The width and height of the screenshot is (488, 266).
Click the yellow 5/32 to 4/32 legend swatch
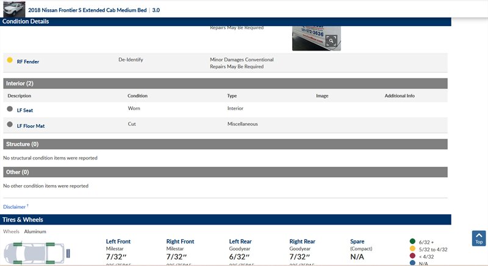click(412, 249)
